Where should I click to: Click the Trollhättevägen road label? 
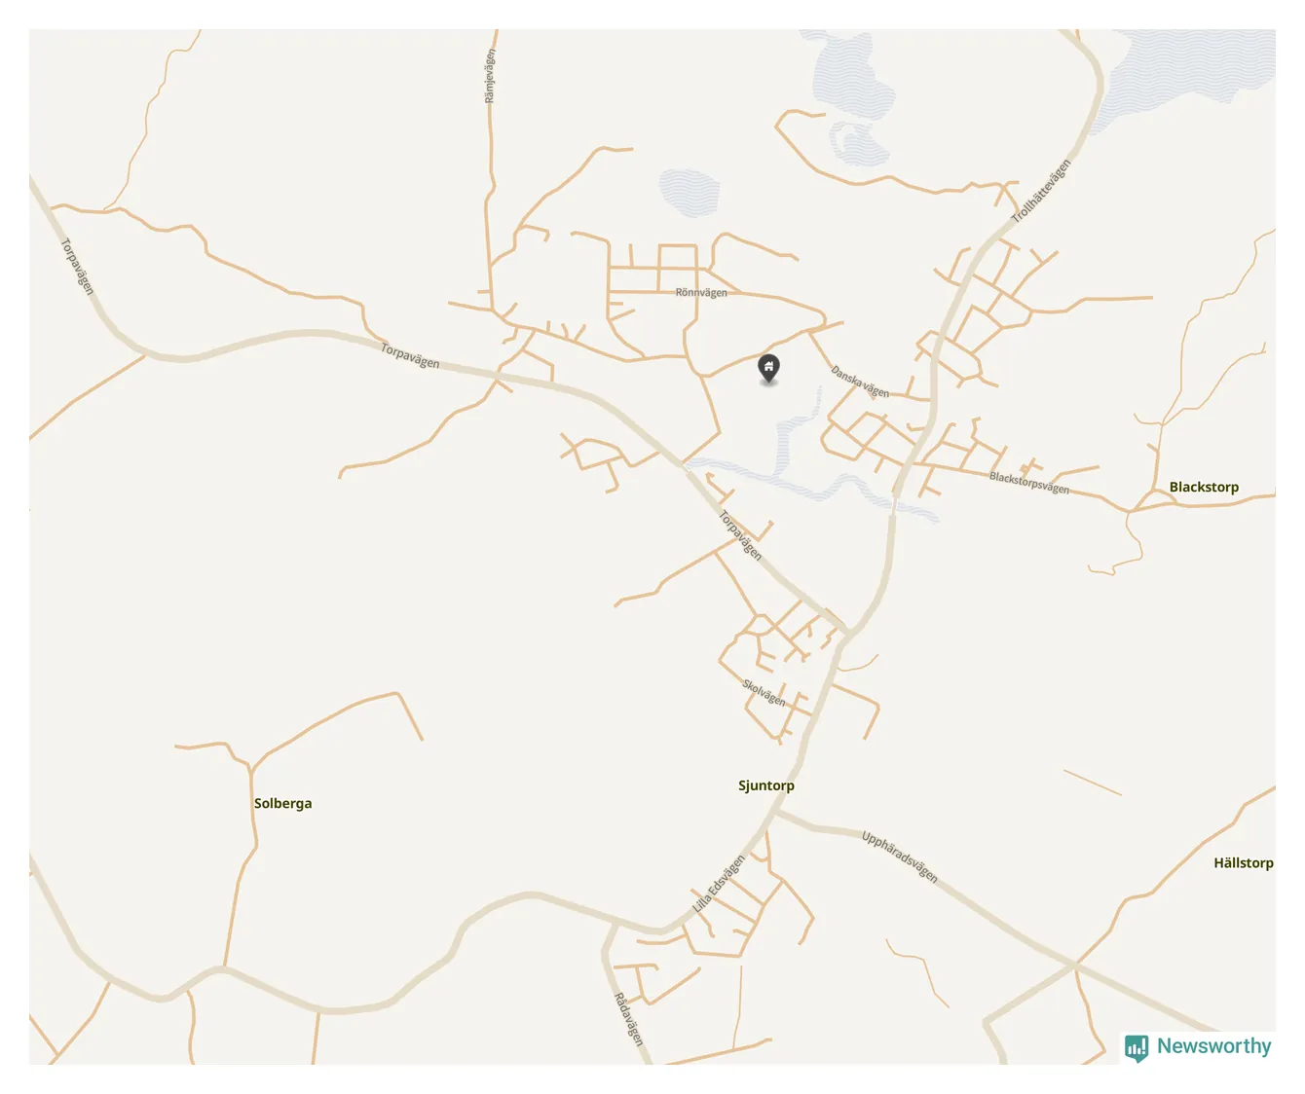click(x=1041, y=191)
